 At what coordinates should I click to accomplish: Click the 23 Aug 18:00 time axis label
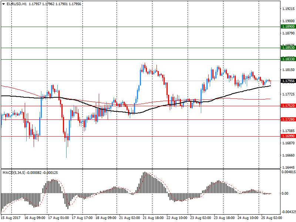224,218
